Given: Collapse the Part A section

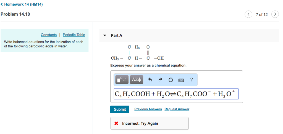Looking at the screenshot, I should 104,36.
